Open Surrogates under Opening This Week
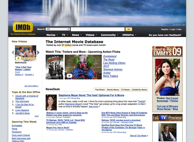Screen dimensions: 194x142 coord(17,126)
